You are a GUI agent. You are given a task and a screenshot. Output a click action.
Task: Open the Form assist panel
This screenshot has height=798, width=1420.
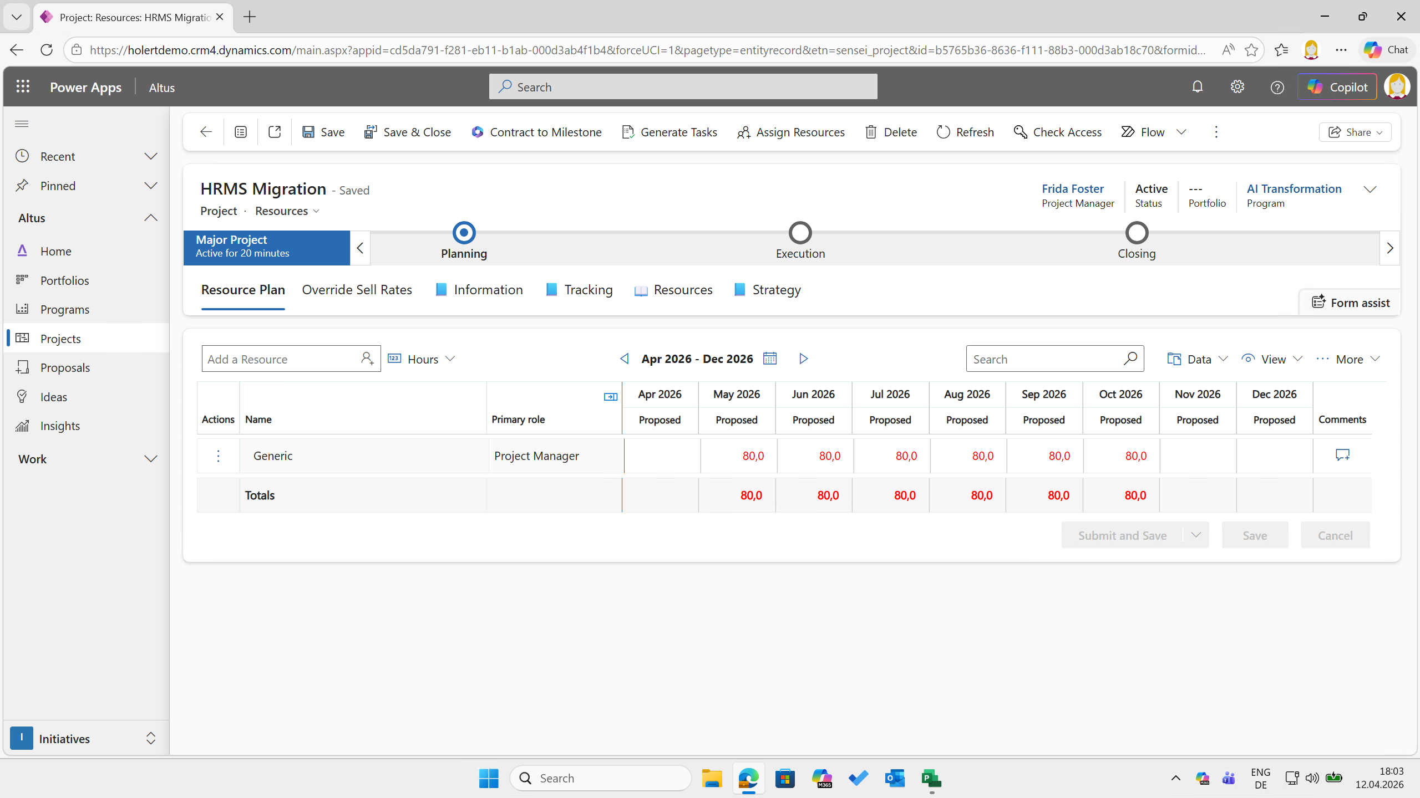tap(1350, 303)
